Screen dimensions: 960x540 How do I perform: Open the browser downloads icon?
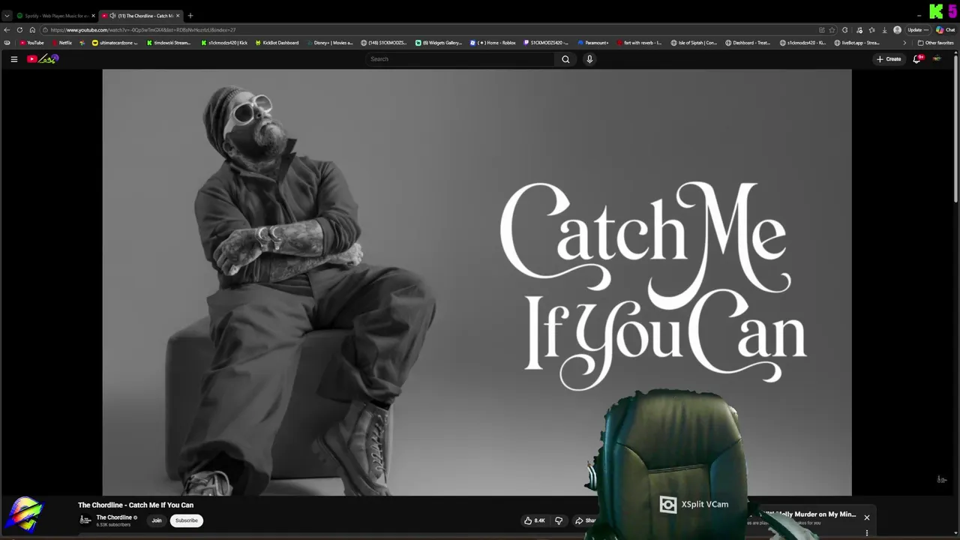[x=885, y=30]
